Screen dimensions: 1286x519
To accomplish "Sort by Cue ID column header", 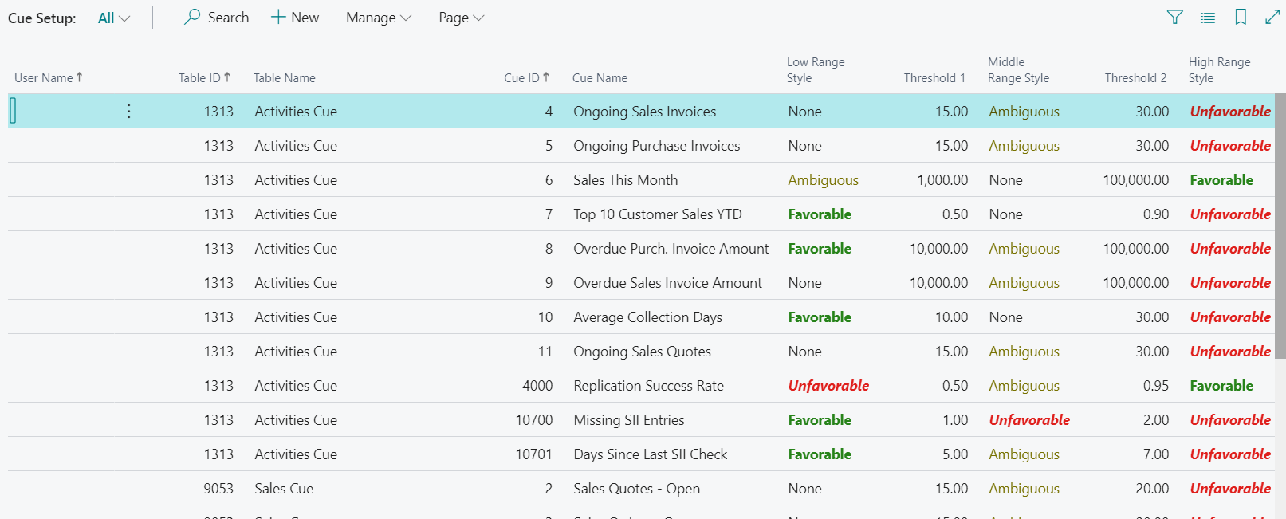I will [526, 77].
